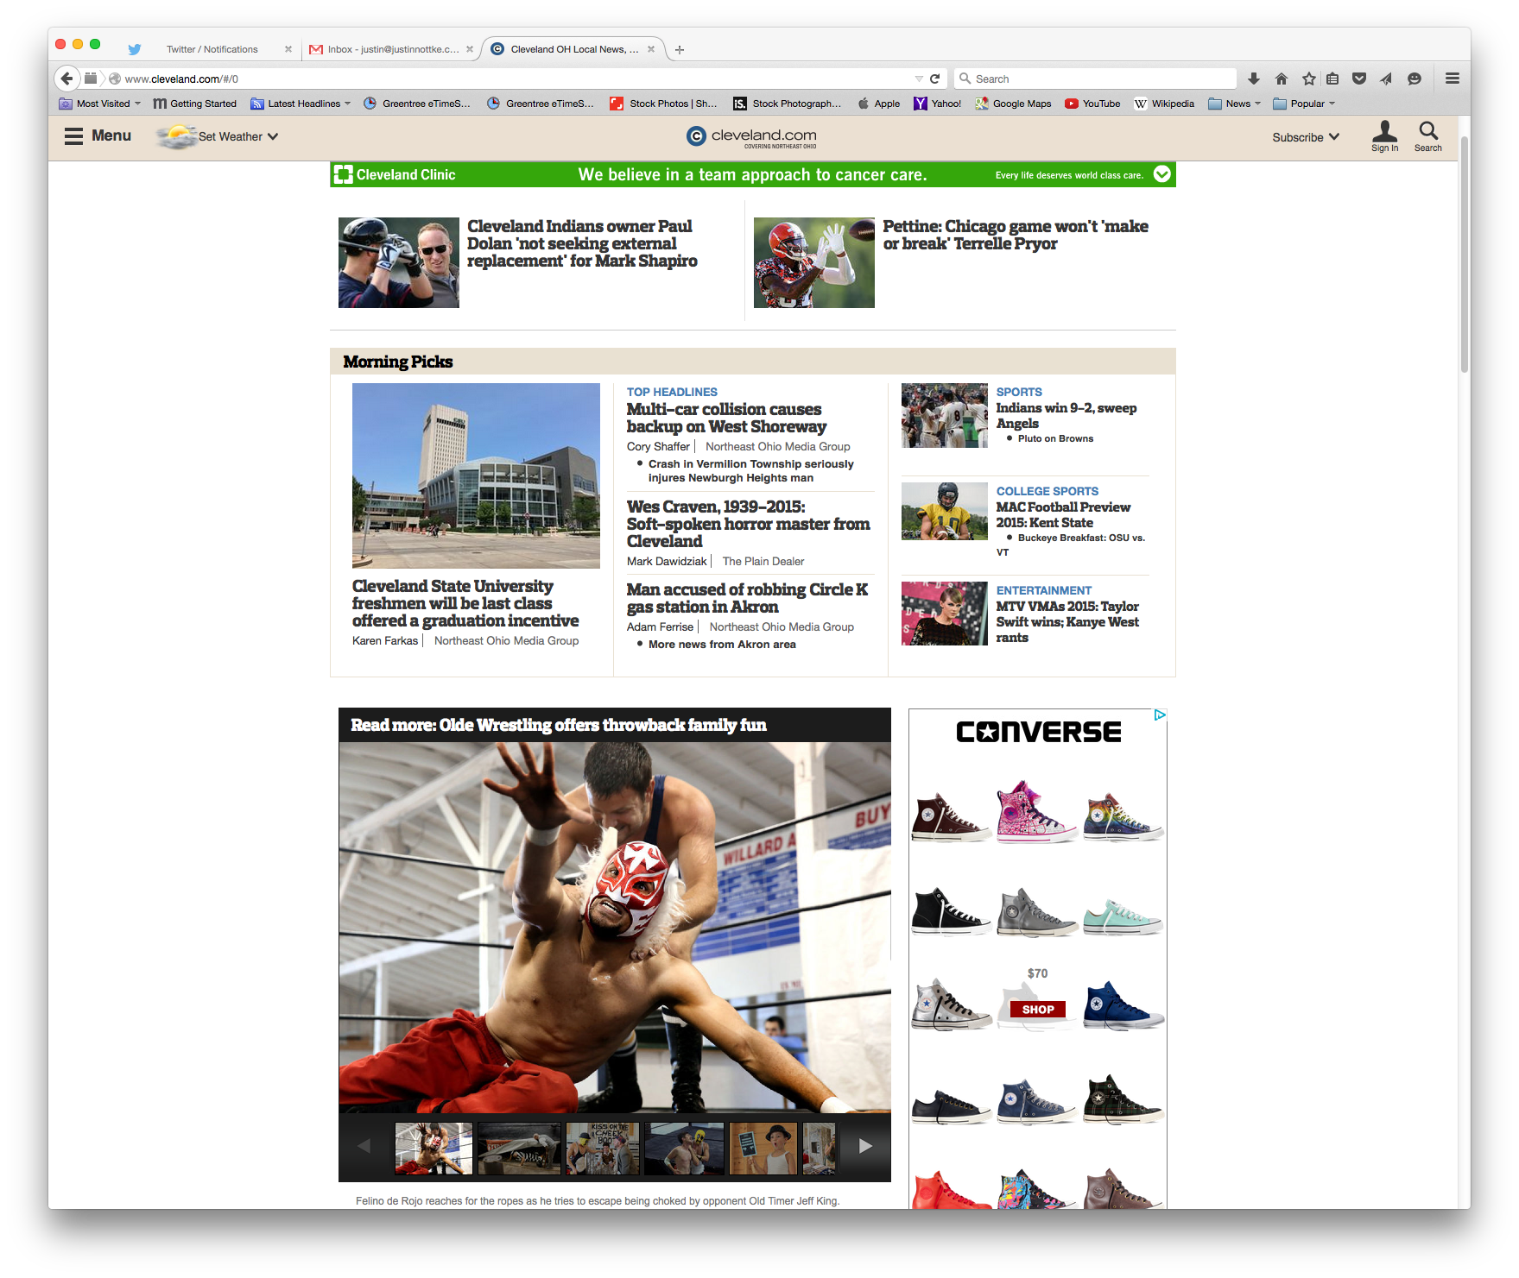Click the browser Search input field
Viewport: 1519px width, 1278px height.
click(1095, 79)
